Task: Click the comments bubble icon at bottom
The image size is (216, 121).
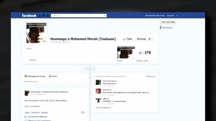Action: [26, 120]
